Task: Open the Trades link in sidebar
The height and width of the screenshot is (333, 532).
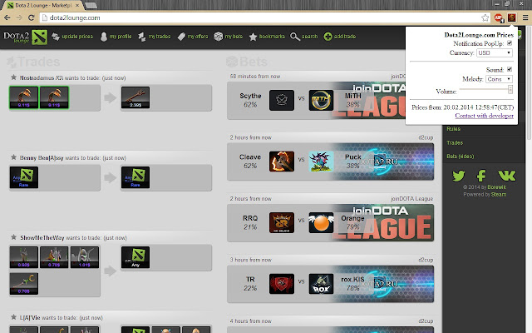Action: (x=455, y=142)
